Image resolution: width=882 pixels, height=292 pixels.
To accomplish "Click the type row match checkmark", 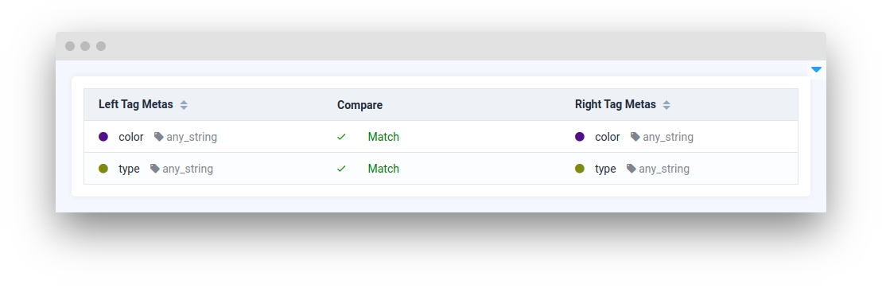I will pyautogui.click(x=341, y=169).
